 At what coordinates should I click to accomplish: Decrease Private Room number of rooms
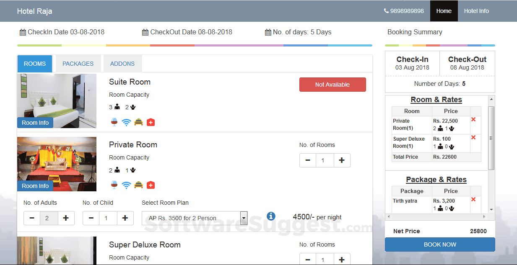(x=308, y=160)
